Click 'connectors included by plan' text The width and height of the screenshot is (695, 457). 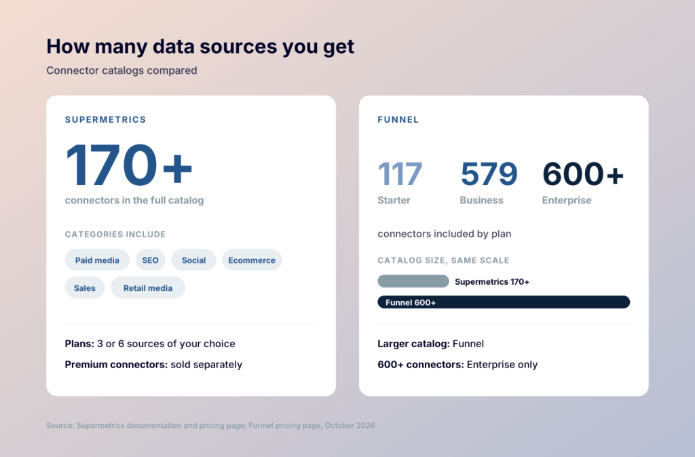444,234
